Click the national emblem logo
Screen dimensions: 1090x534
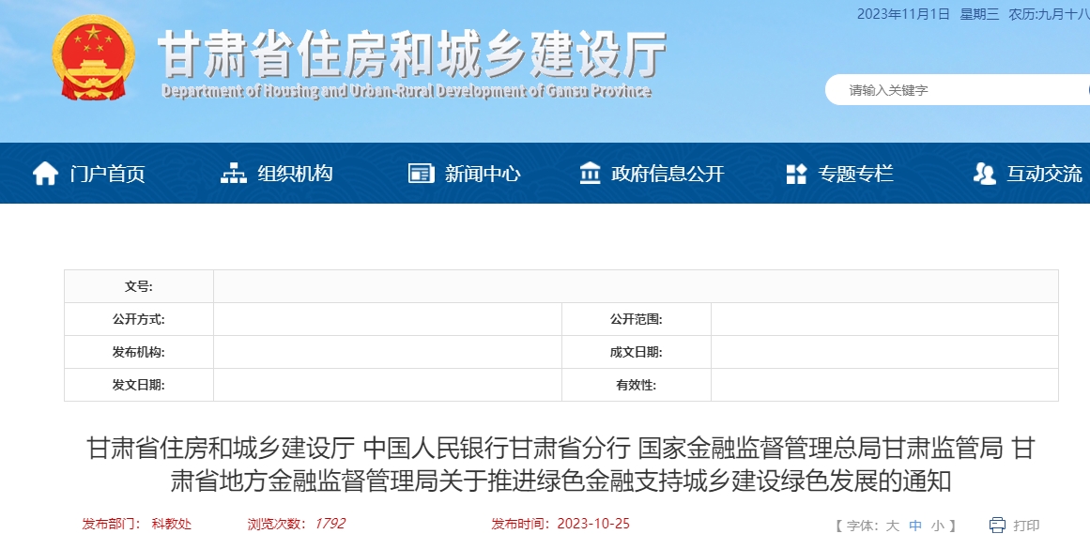(x=93, y=57)
